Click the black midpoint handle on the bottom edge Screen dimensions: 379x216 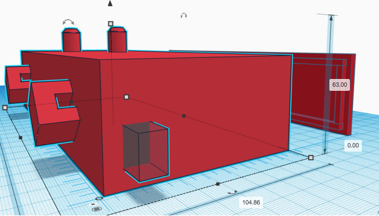[x=218, y=184]
